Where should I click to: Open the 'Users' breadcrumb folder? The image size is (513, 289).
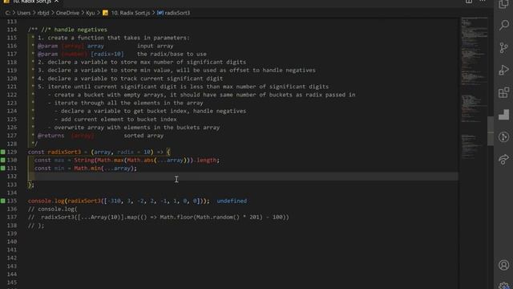(x=23, y=13)
